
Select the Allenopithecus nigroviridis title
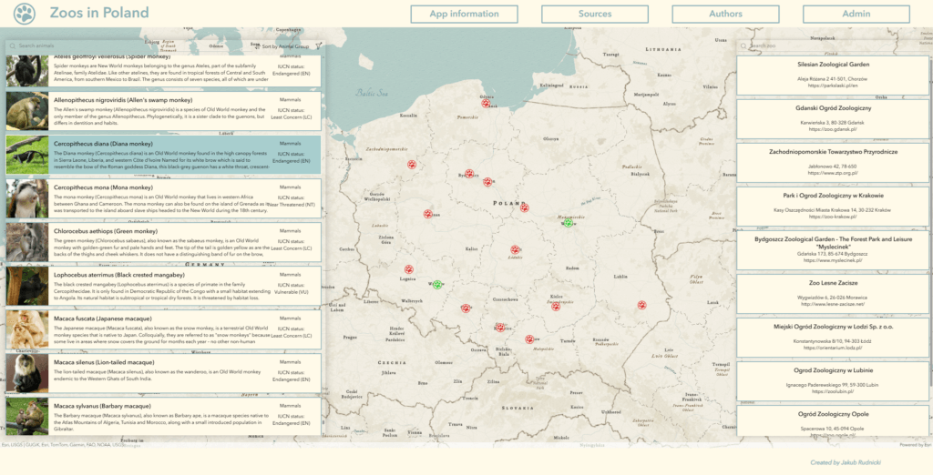[123, 100]
